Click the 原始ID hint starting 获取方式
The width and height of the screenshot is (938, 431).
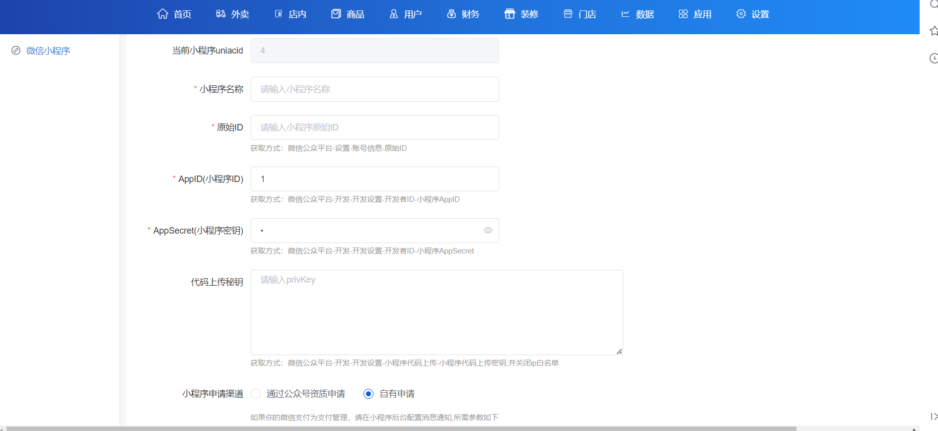click(328, 148)
